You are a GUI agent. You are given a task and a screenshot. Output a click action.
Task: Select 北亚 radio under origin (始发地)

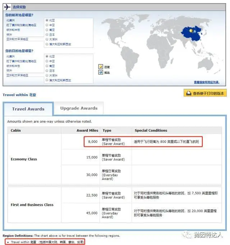[x=47, y=20]
